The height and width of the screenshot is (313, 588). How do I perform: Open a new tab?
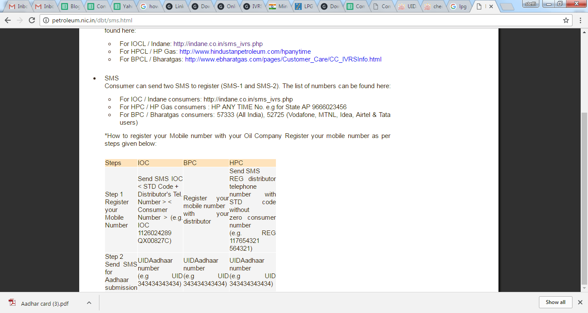508,6
